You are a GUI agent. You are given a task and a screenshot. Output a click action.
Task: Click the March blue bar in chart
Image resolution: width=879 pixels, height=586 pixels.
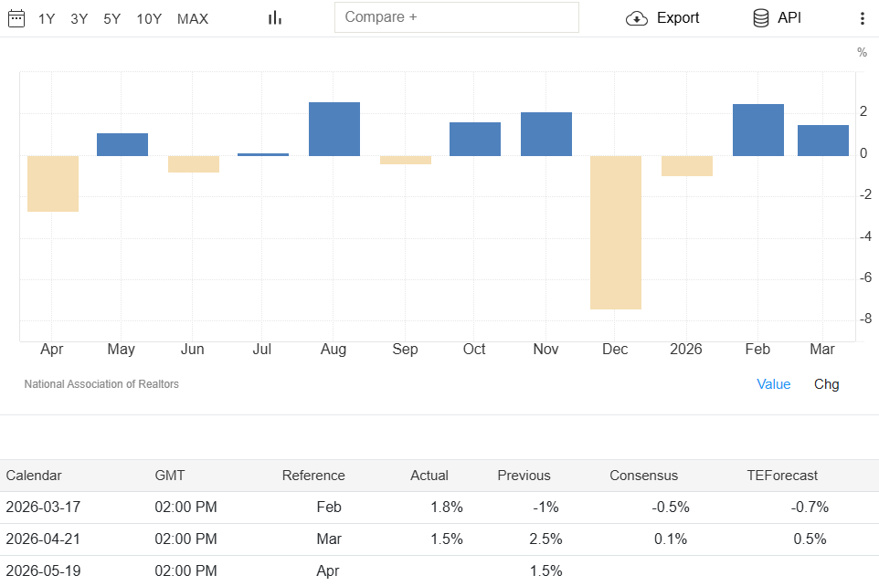(823, 141)
